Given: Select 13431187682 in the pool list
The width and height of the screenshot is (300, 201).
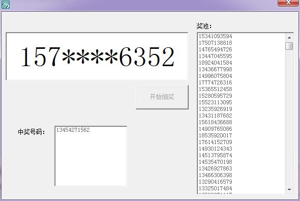Looking at the screenshot, I should (215, 116).
